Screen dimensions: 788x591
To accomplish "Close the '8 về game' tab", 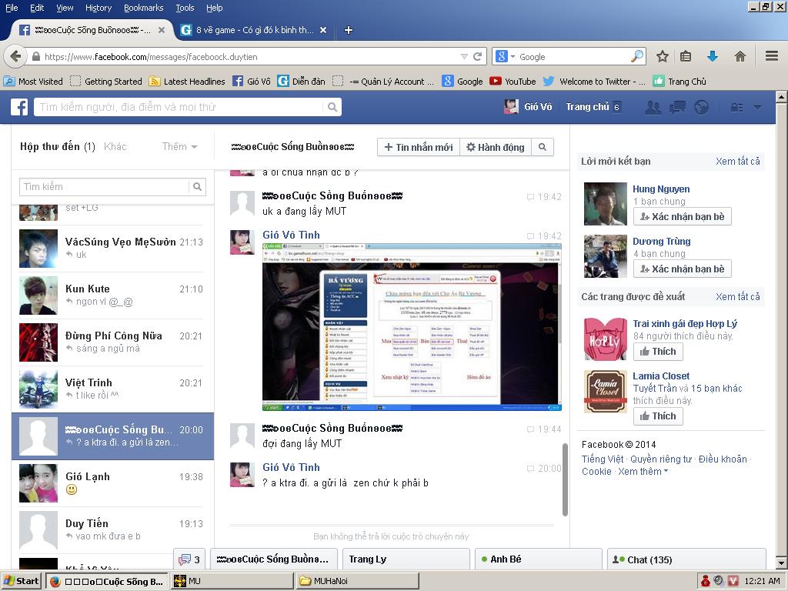I will pos(323,30).
